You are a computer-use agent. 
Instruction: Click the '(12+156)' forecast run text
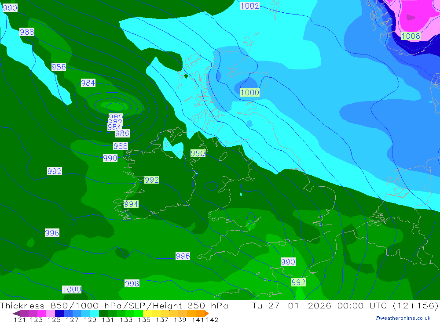pyautogui.click(x=416, y=305)
